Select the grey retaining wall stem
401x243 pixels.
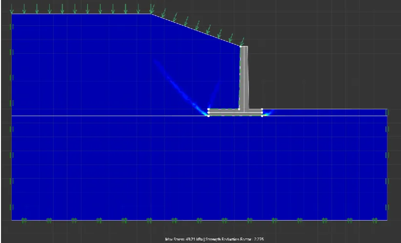(x=244, y=78)
